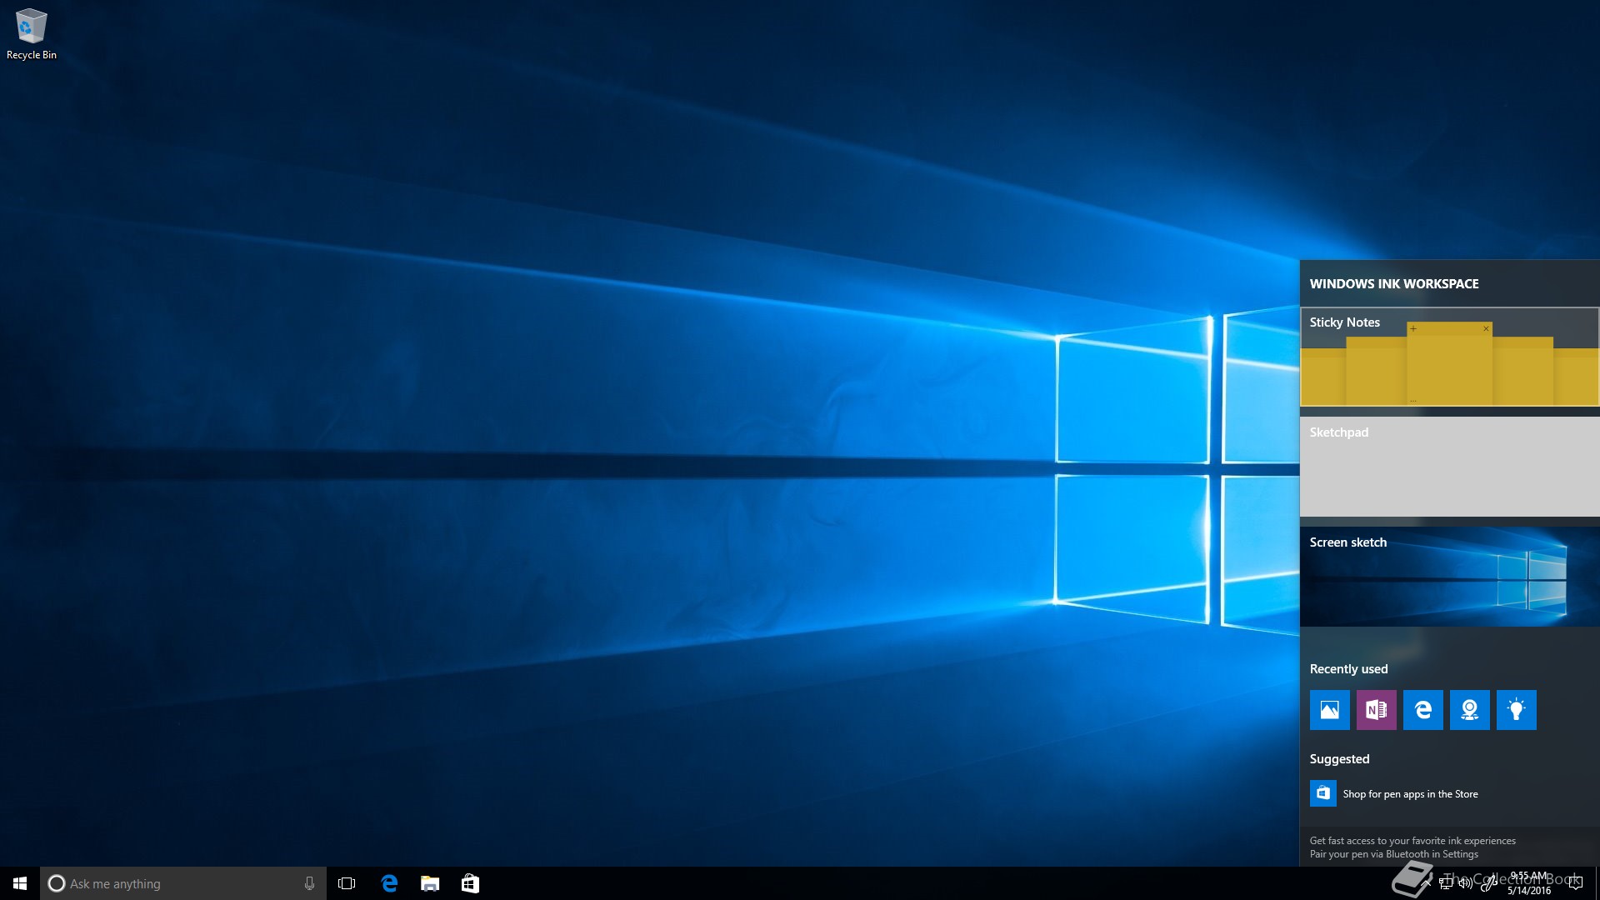
Task: Open Edge from Recently used tiles
Action: click(x=1422, y=710)
